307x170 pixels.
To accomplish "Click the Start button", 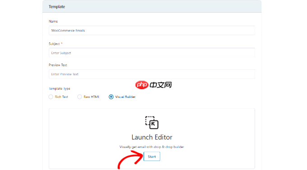I will point(152,156).
